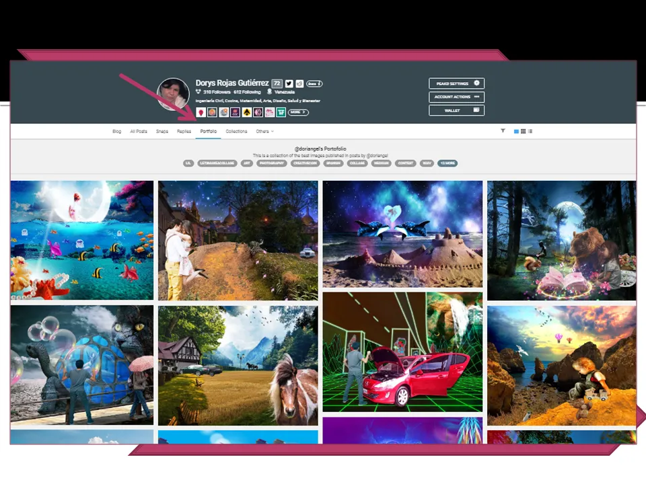Open the Twitter profile icon
This screenshot has height=484, width=646.
coord(289,83)
